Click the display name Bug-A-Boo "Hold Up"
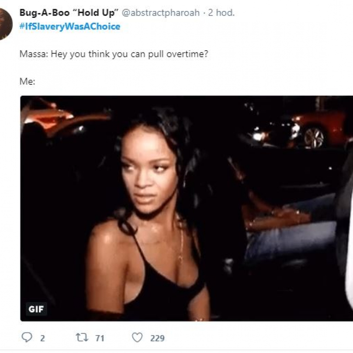Image resolution: width=353 pixels, height=353 pixels. 69,13
